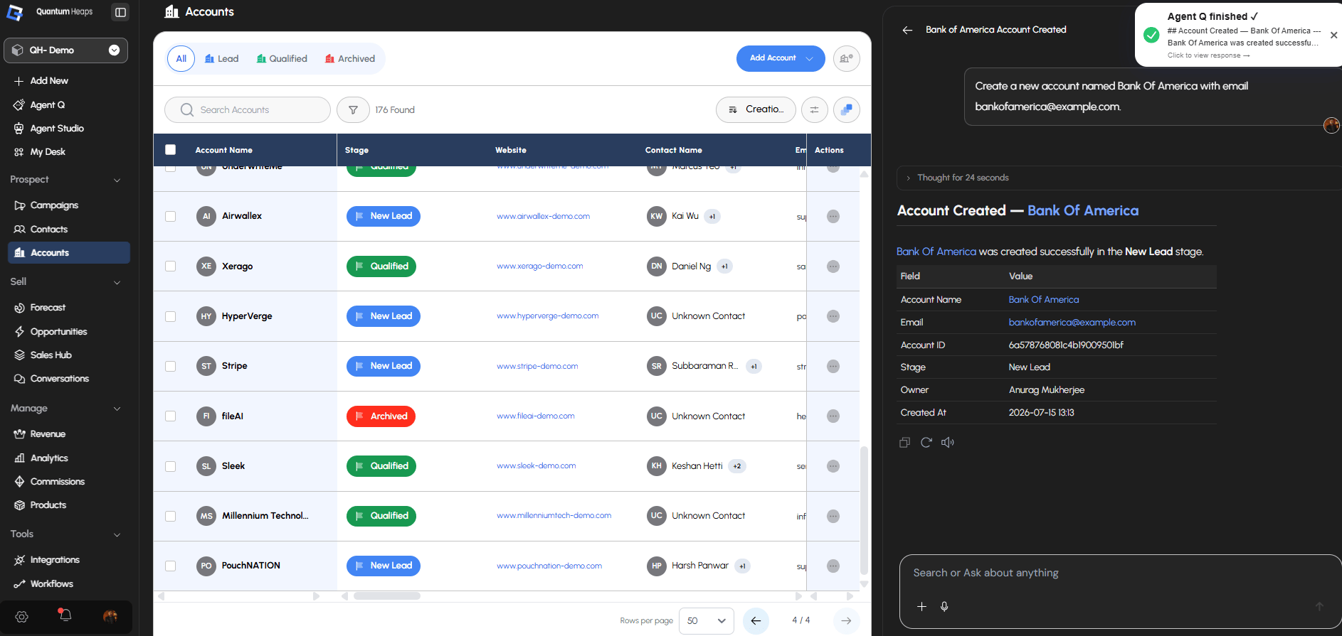Select the Millennium Technol... row checkbox

point(170,516)
